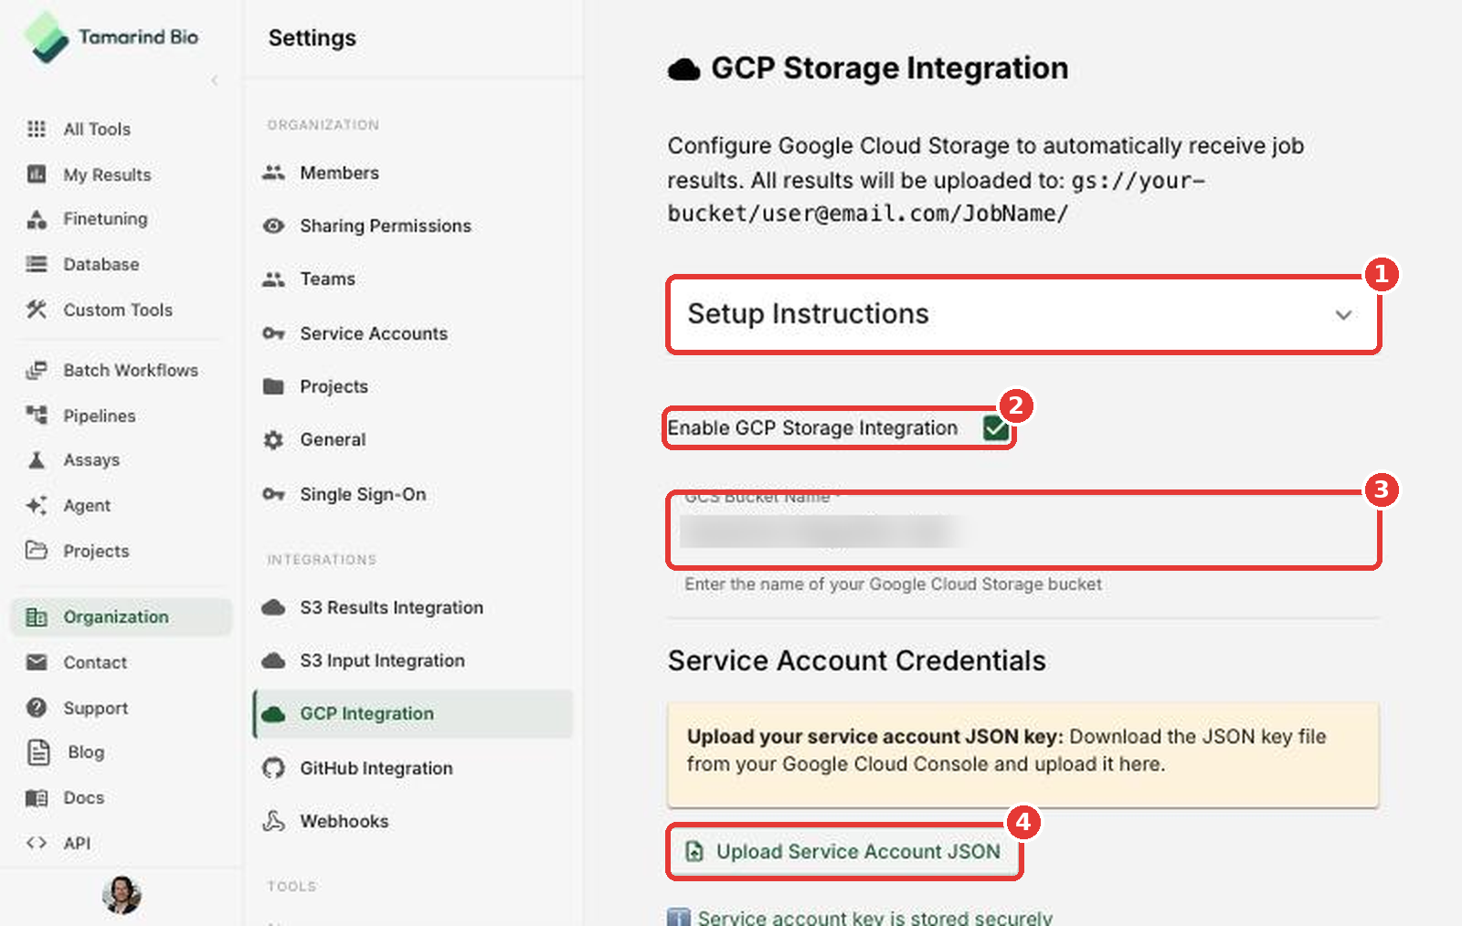Click the GCS Bucket Name field

(1022, 531)
